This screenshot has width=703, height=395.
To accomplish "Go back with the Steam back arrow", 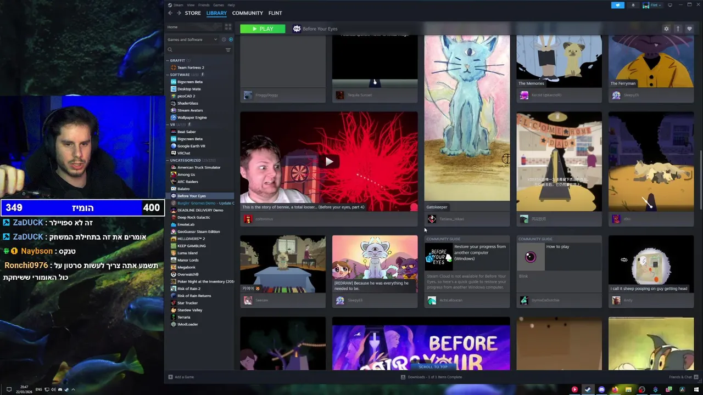I will coord(170,13).
